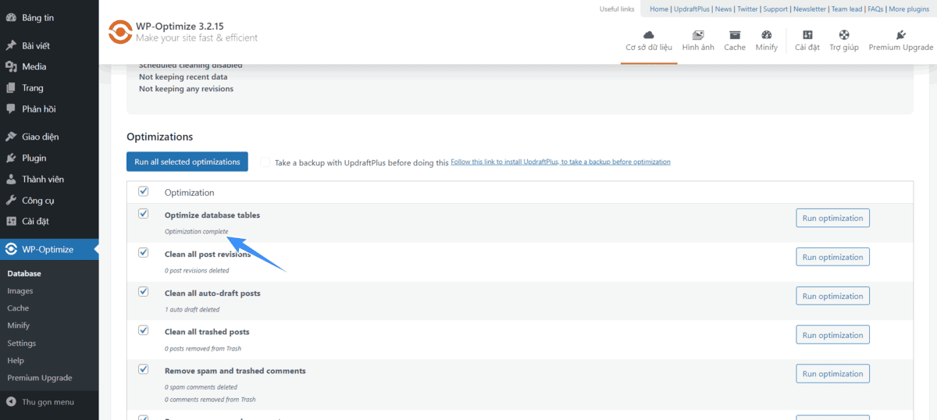Click the sidebar Cài đặt settings icon
Screen dimensions: 937x420
11,221
